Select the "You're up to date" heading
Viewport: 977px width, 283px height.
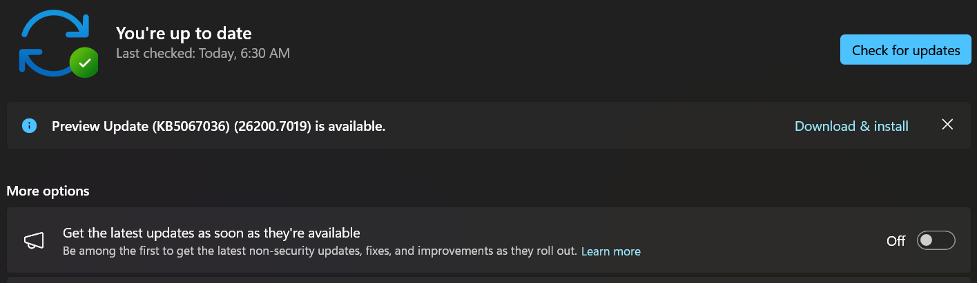click(x=184, y=32)
